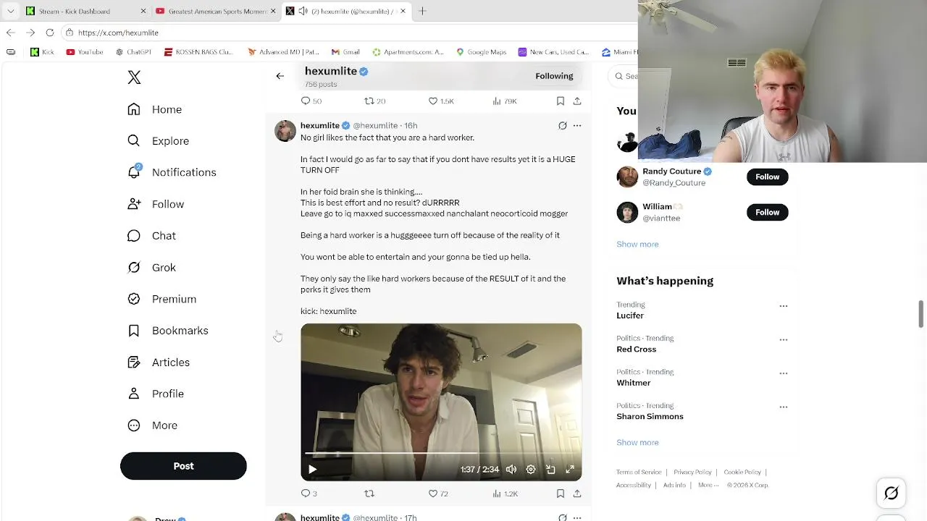This screenshot has width=927, height=521.
Task: Enter video fullscreen mode
Action: tap(570, 470)
